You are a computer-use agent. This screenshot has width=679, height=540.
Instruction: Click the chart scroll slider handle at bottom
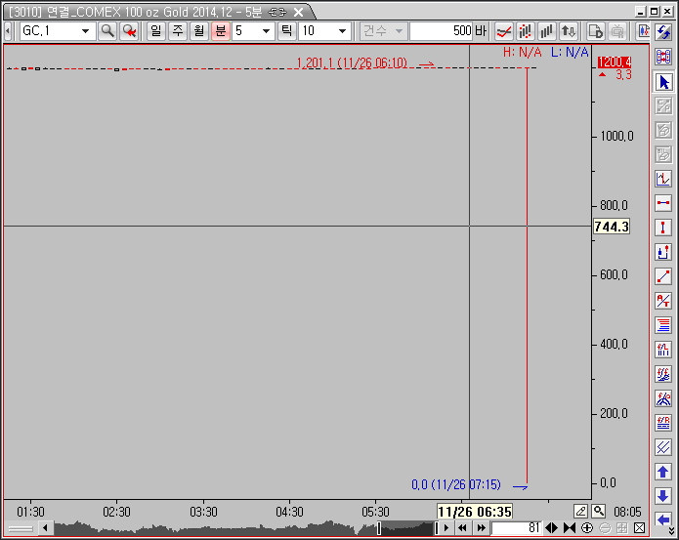pyautogui.click(x=379, y=528)
